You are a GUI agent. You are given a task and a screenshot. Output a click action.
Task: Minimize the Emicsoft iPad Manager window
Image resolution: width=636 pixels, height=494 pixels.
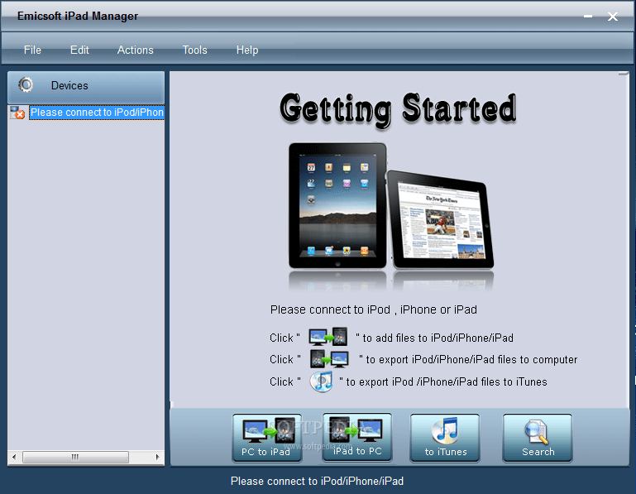[x=588, y=17]
